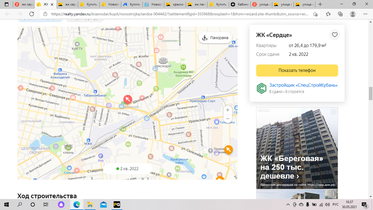
Task: Add ЖК «Сердце» to favorites with heart icon
Action: click(x=335, y=35)
